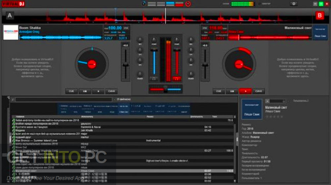This screenshot has width=331, height=185.
Task: Sort by the second column header in the track list
Action: 113,116
